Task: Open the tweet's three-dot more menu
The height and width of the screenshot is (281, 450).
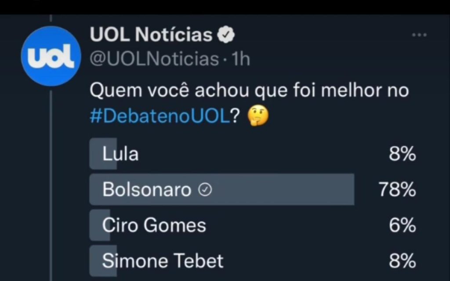Action: (419, 35)
